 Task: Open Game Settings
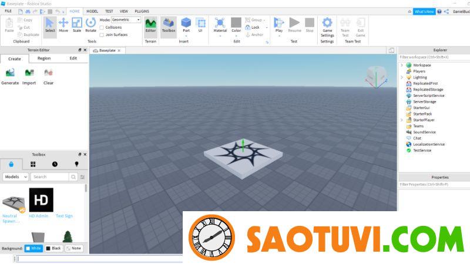pos(327,27)
